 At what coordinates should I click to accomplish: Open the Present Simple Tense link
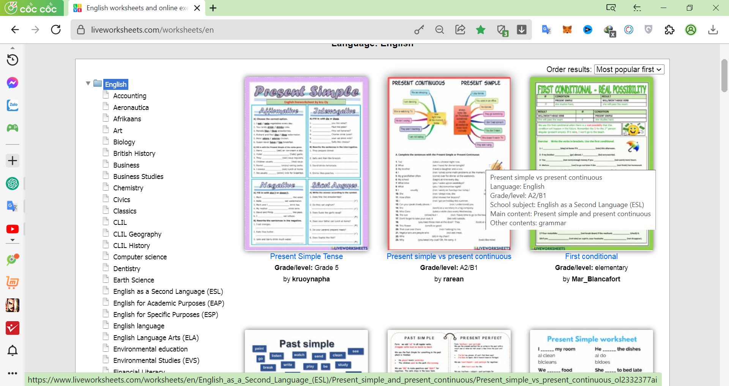(306, 256)
